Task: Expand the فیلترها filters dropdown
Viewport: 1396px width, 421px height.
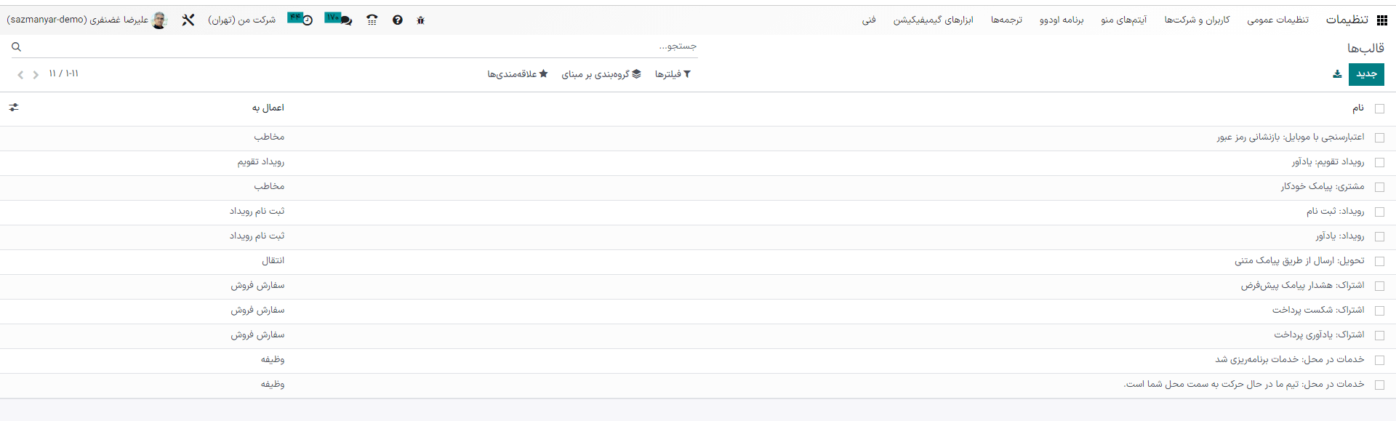Action: [673, 74]
